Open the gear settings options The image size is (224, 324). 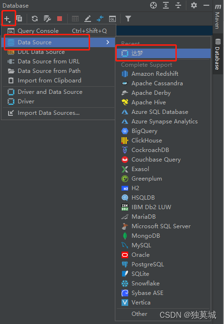click(x=194, y=5)
